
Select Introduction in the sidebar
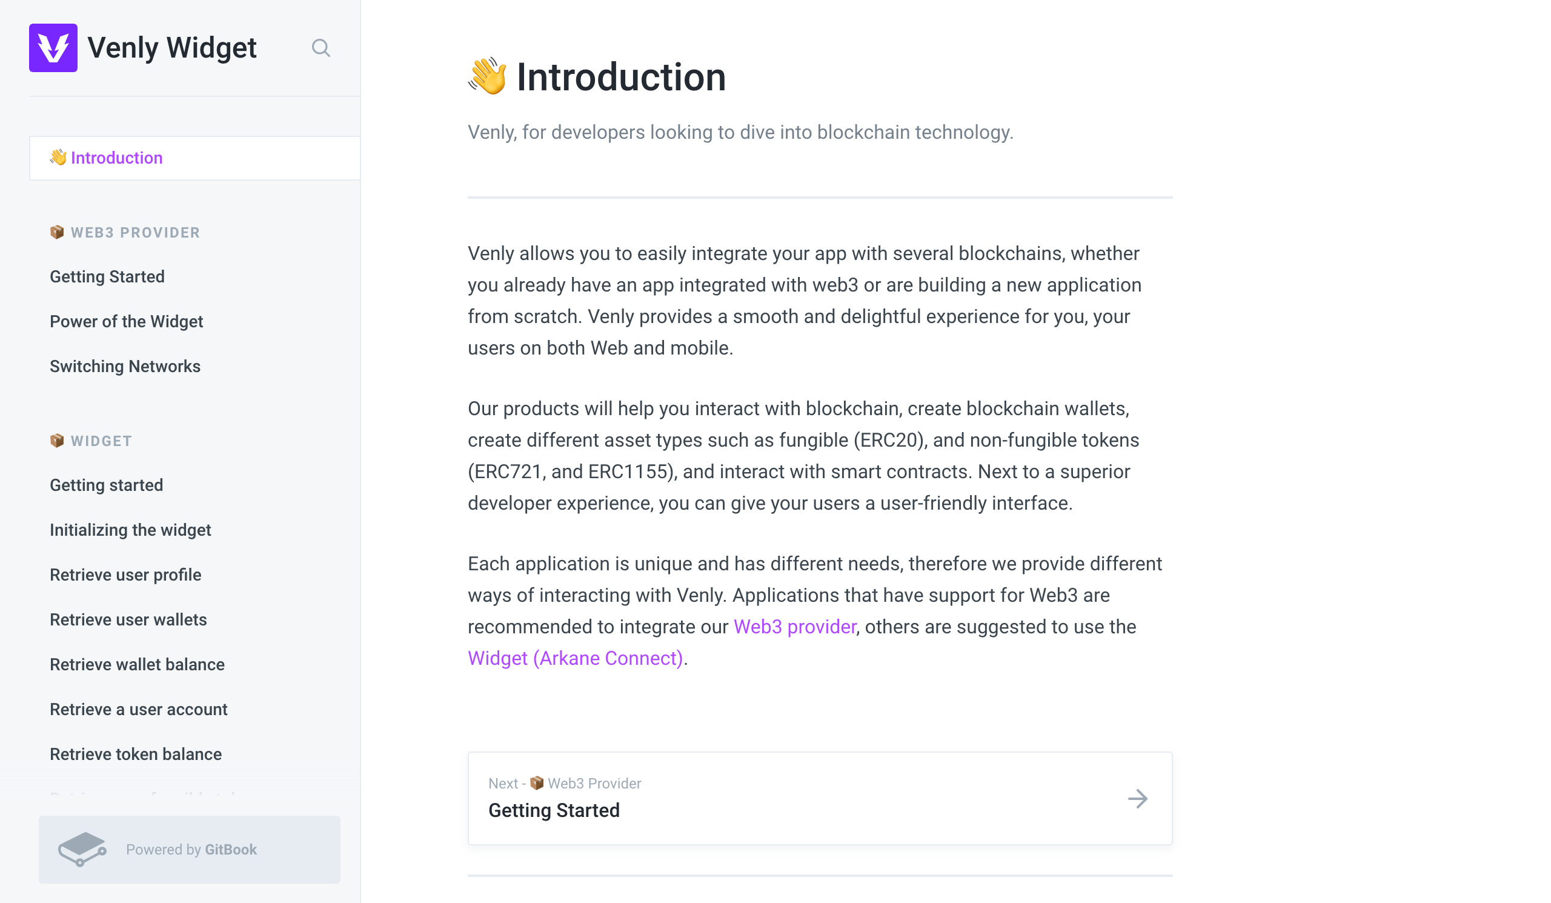[194, 158]
